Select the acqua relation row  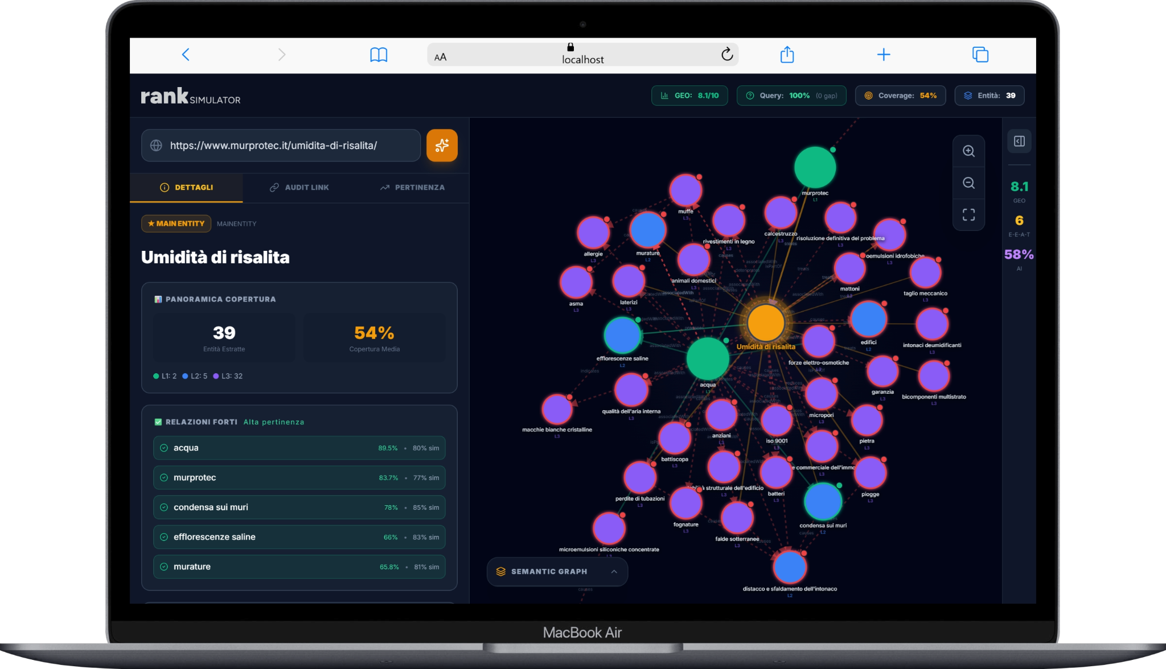pyautogui.click(x=299, y=448)
